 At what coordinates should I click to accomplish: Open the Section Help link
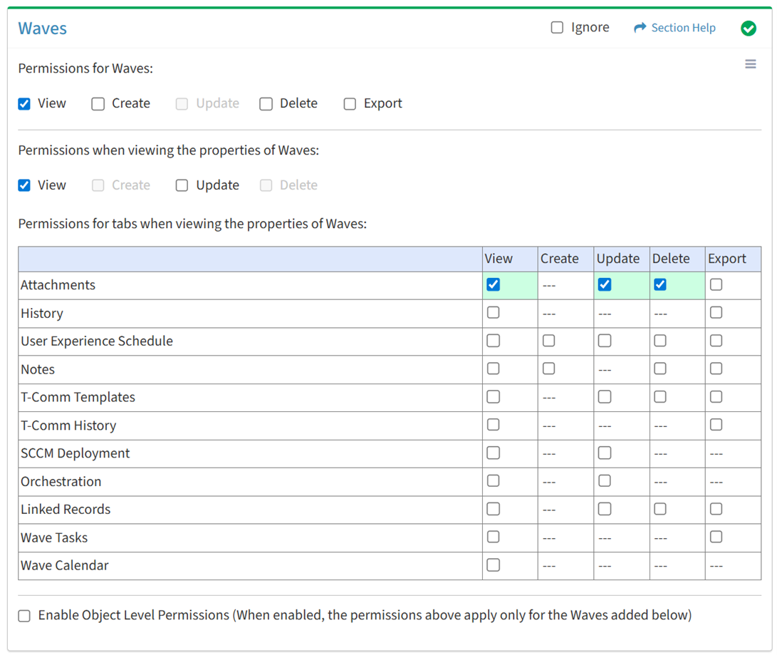683,28
